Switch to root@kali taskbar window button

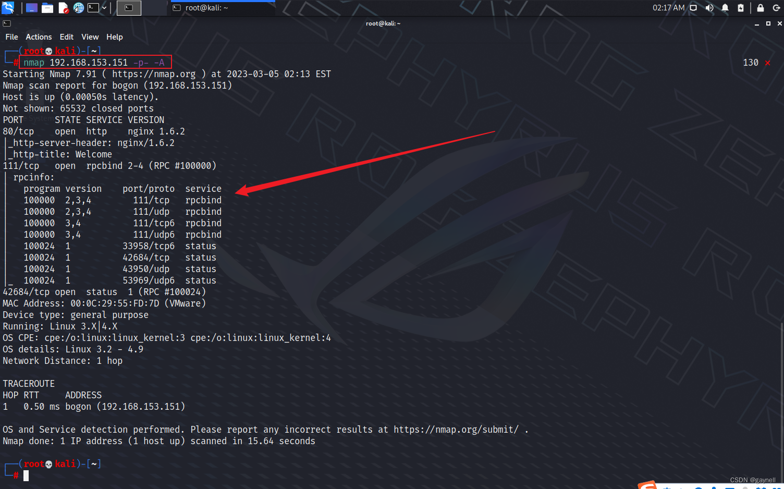pos(222,8)
